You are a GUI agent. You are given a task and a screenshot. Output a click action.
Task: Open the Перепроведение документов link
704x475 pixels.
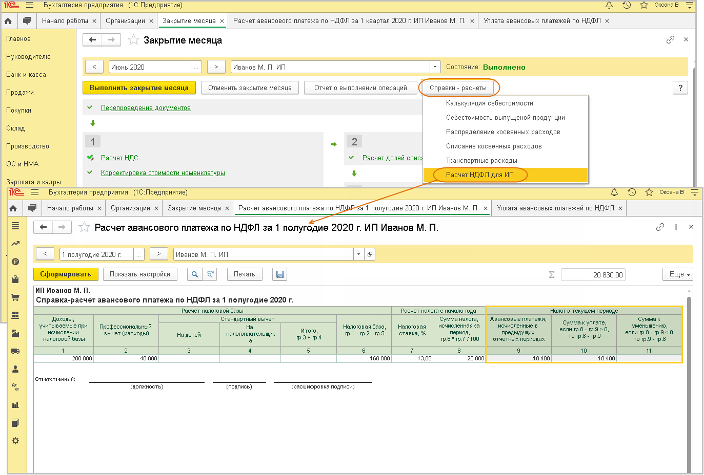(146, 108)
